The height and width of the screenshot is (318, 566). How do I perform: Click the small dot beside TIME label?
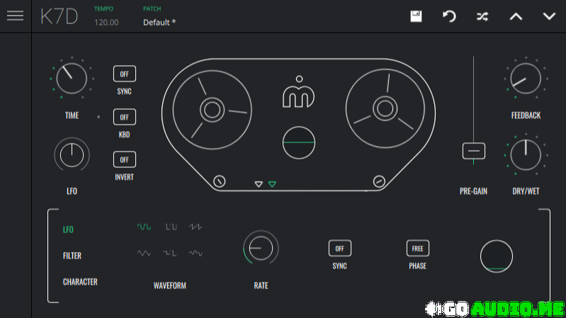pyautogui.click(x=98, y=117)
